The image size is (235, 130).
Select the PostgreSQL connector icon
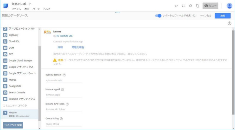[x=5, y=86]
